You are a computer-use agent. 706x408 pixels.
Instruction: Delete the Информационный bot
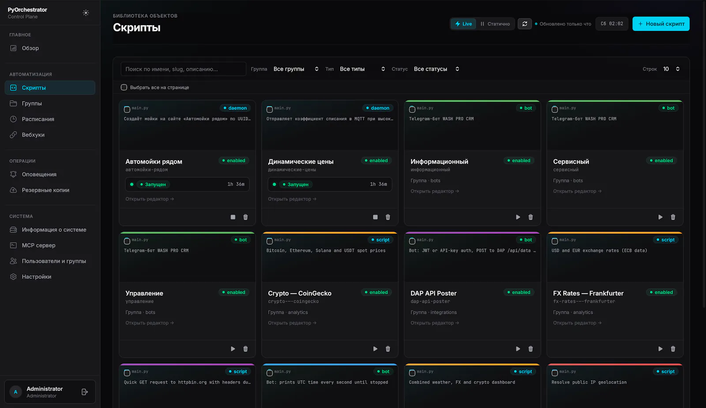[x=530, y=217]
